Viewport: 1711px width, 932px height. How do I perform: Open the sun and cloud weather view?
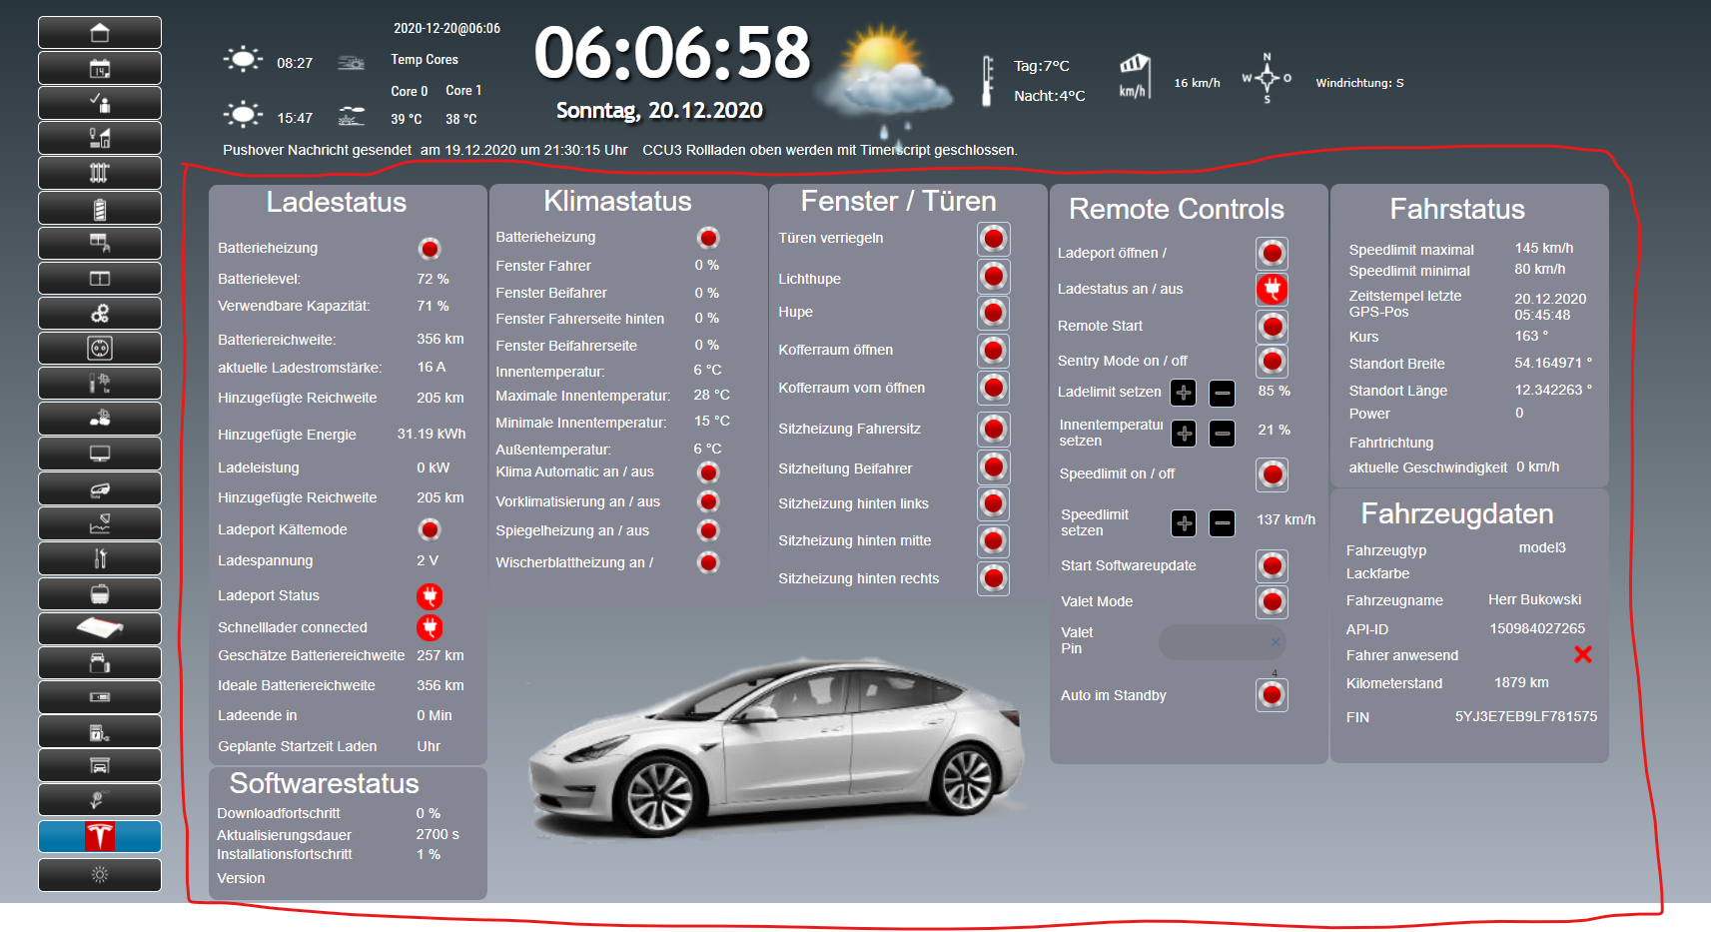pos(100,419)
